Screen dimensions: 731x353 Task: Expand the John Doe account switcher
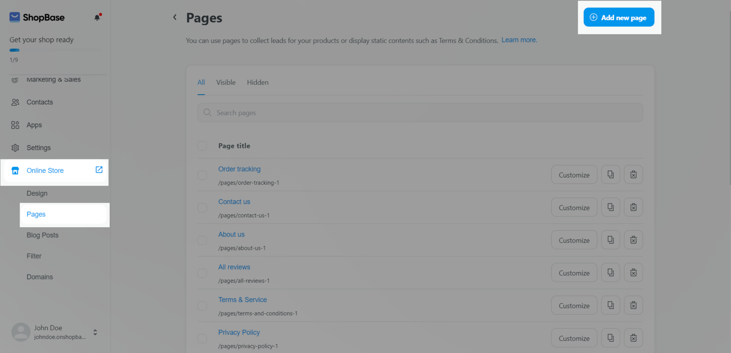pyautogui.click(x=95, y=332)
